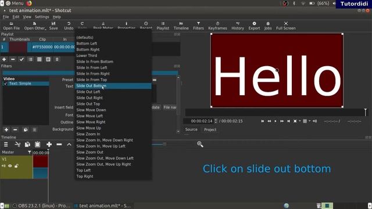Show the Playlist panel from the toolbar
Screen dimensions: 372x209
[x=163, y=26]
